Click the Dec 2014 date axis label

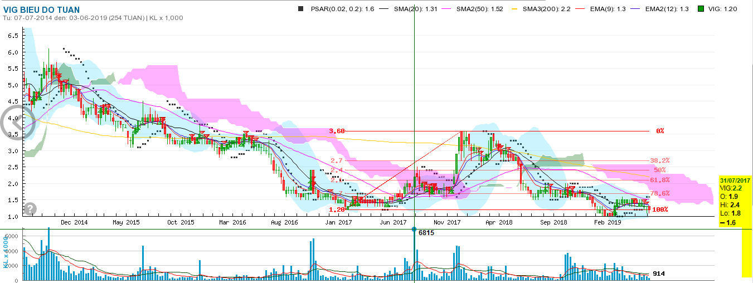click(x=74, y=222)
